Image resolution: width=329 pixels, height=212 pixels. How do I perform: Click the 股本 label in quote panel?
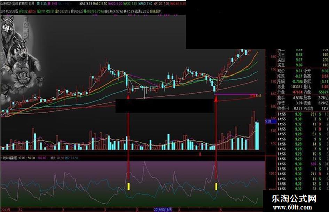[x=307, y=98]
